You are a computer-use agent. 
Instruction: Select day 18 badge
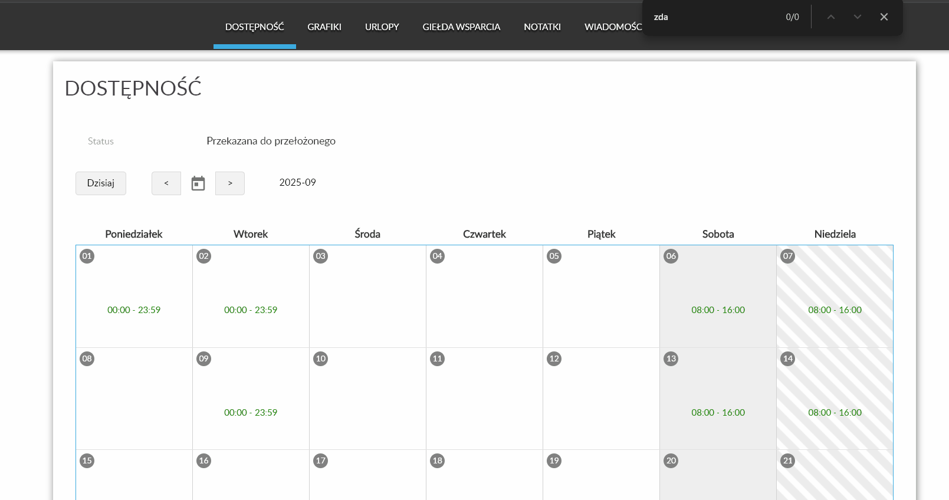(x=437, y=460)
